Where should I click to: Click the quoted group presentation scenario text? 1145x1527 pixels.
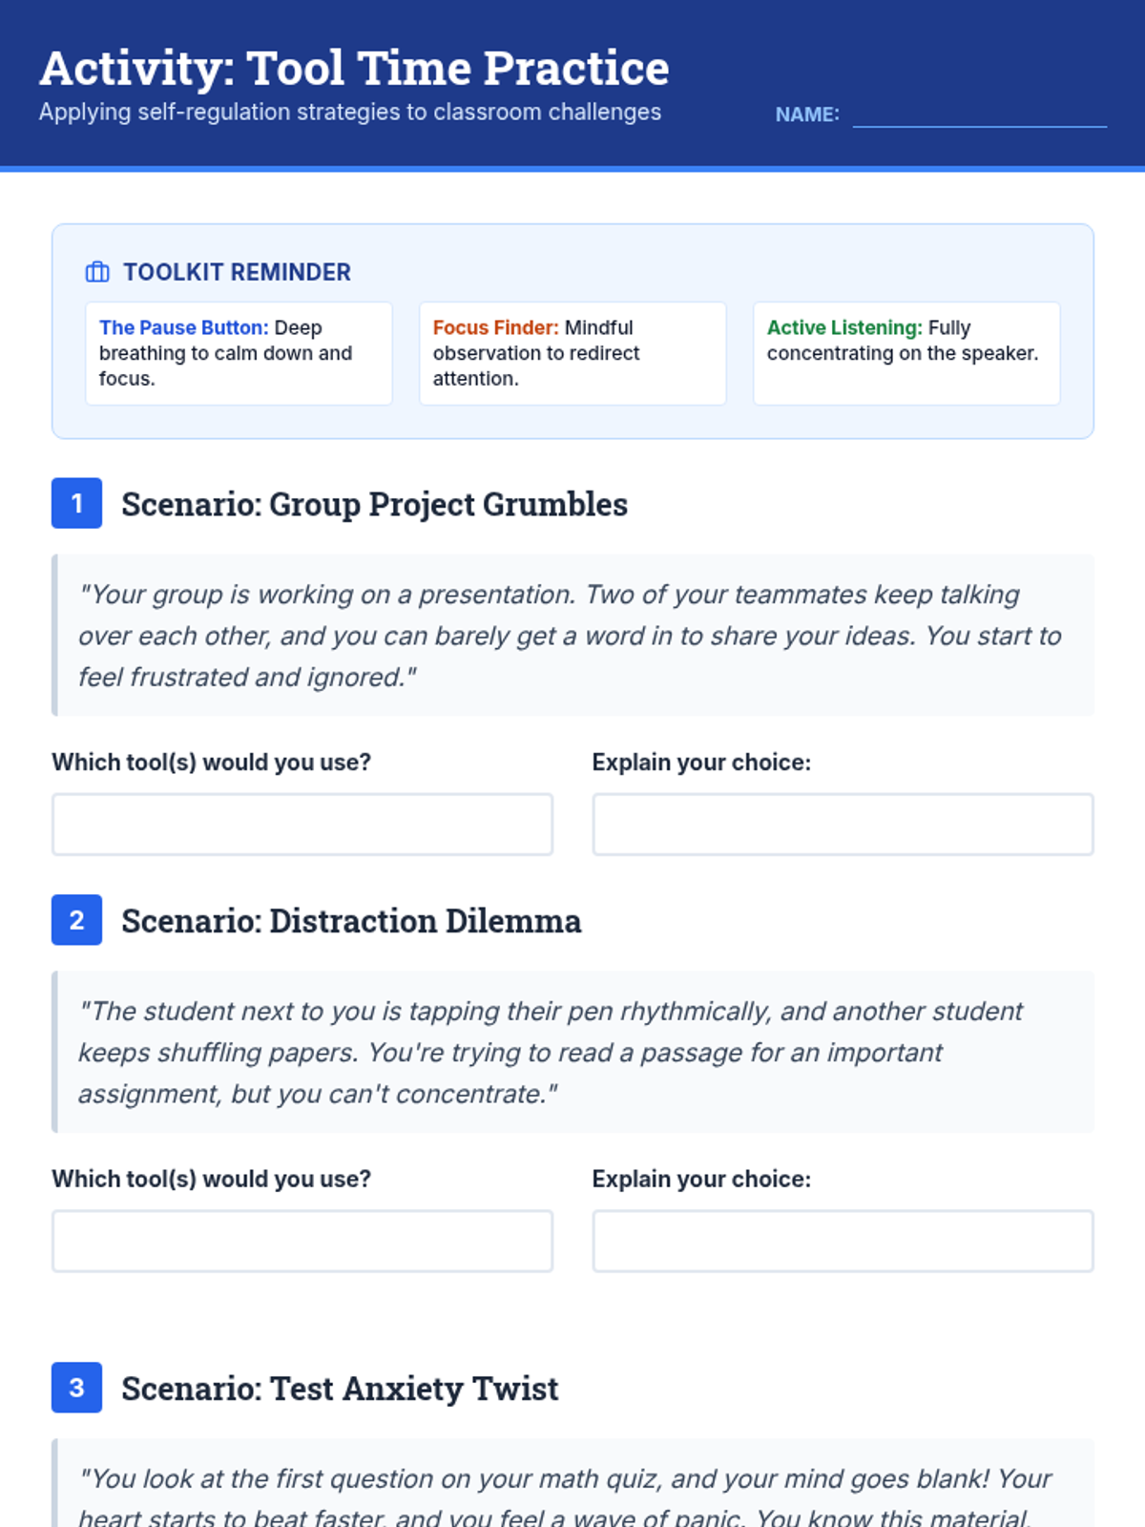[569, 636]
